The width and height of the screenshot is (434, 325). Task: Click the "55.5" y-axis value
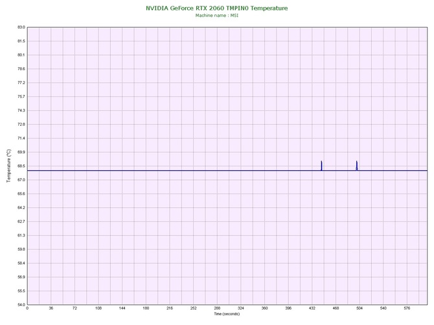21,291
